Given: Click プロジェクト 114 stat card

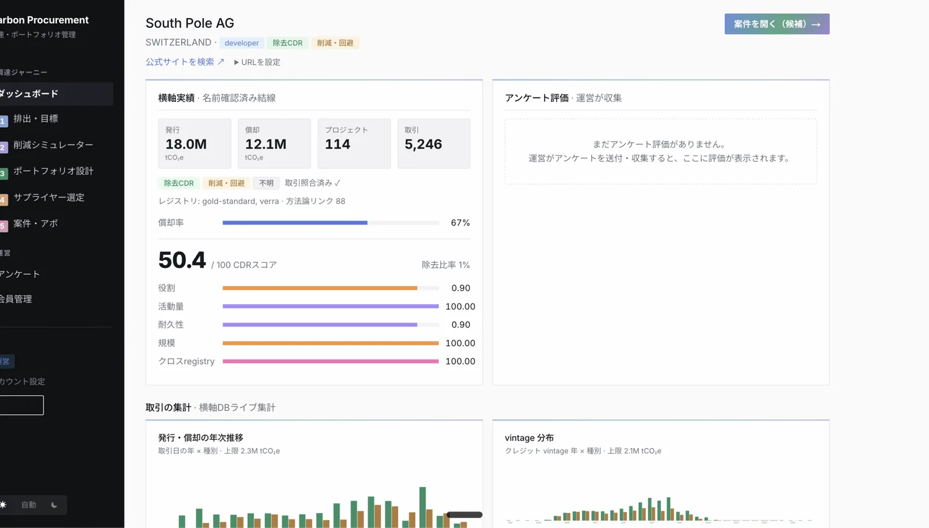Looking at the screenshot, I should point(354,143).
